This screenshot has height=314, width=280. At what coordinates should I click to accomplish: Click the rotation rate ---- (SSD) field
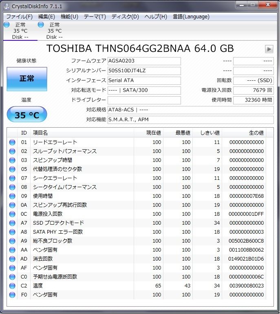[x=254, y=80]
